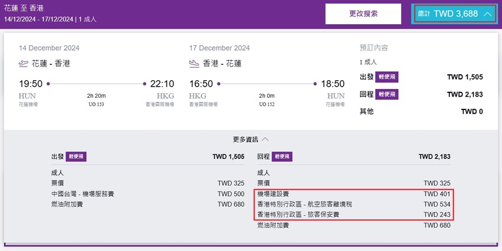Select the 輕便飛 tag in the return fare breakdown

[282, 157]
